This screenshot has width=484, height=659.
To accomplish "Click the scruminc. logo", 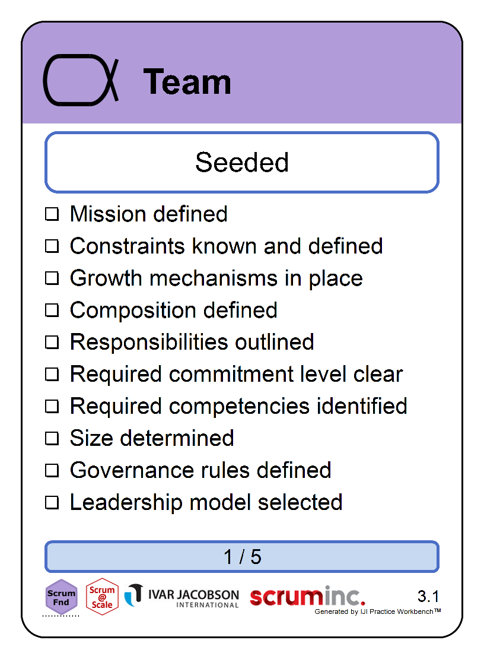I will click(307, 596).
